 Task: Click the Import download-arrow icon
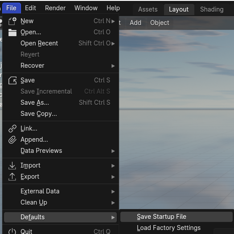[x=12, y=166]
